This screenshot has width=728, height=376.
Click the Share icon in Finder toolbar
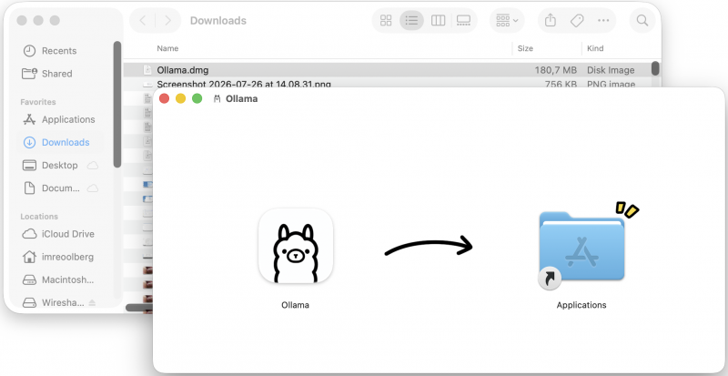point(551,20)
